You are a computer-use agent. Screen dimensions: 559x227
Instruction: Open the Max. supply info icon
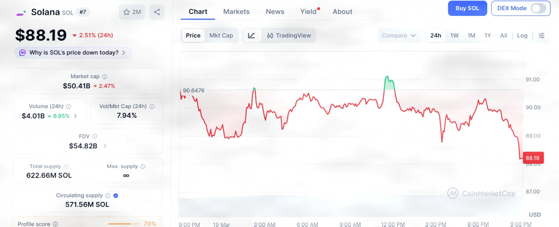143,166
